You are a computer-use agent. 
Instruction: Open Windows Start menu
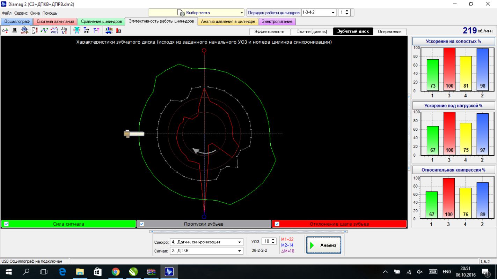(x=8, y=272)
